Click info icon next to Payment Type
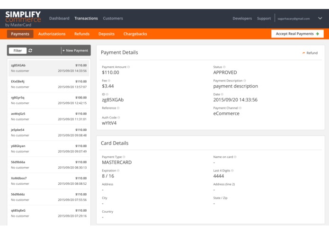 click(x=124, y=157)
